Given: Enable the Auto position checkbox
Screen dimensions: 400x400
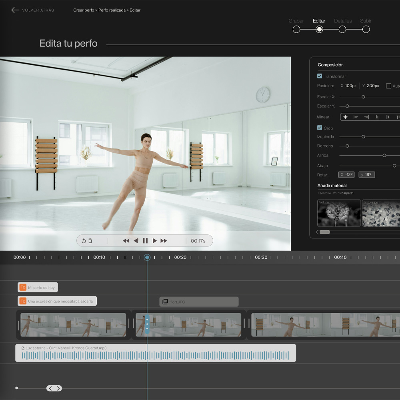Looking at the screenshot, I should pyautogui.click(x=388, y=86).
